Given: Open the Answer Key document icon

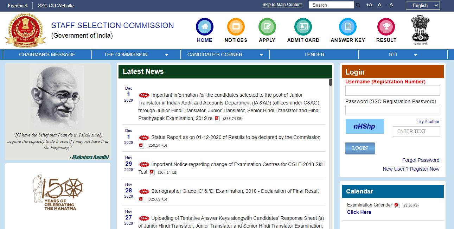Looking at the screenshot, I should [x=348, y=27].
